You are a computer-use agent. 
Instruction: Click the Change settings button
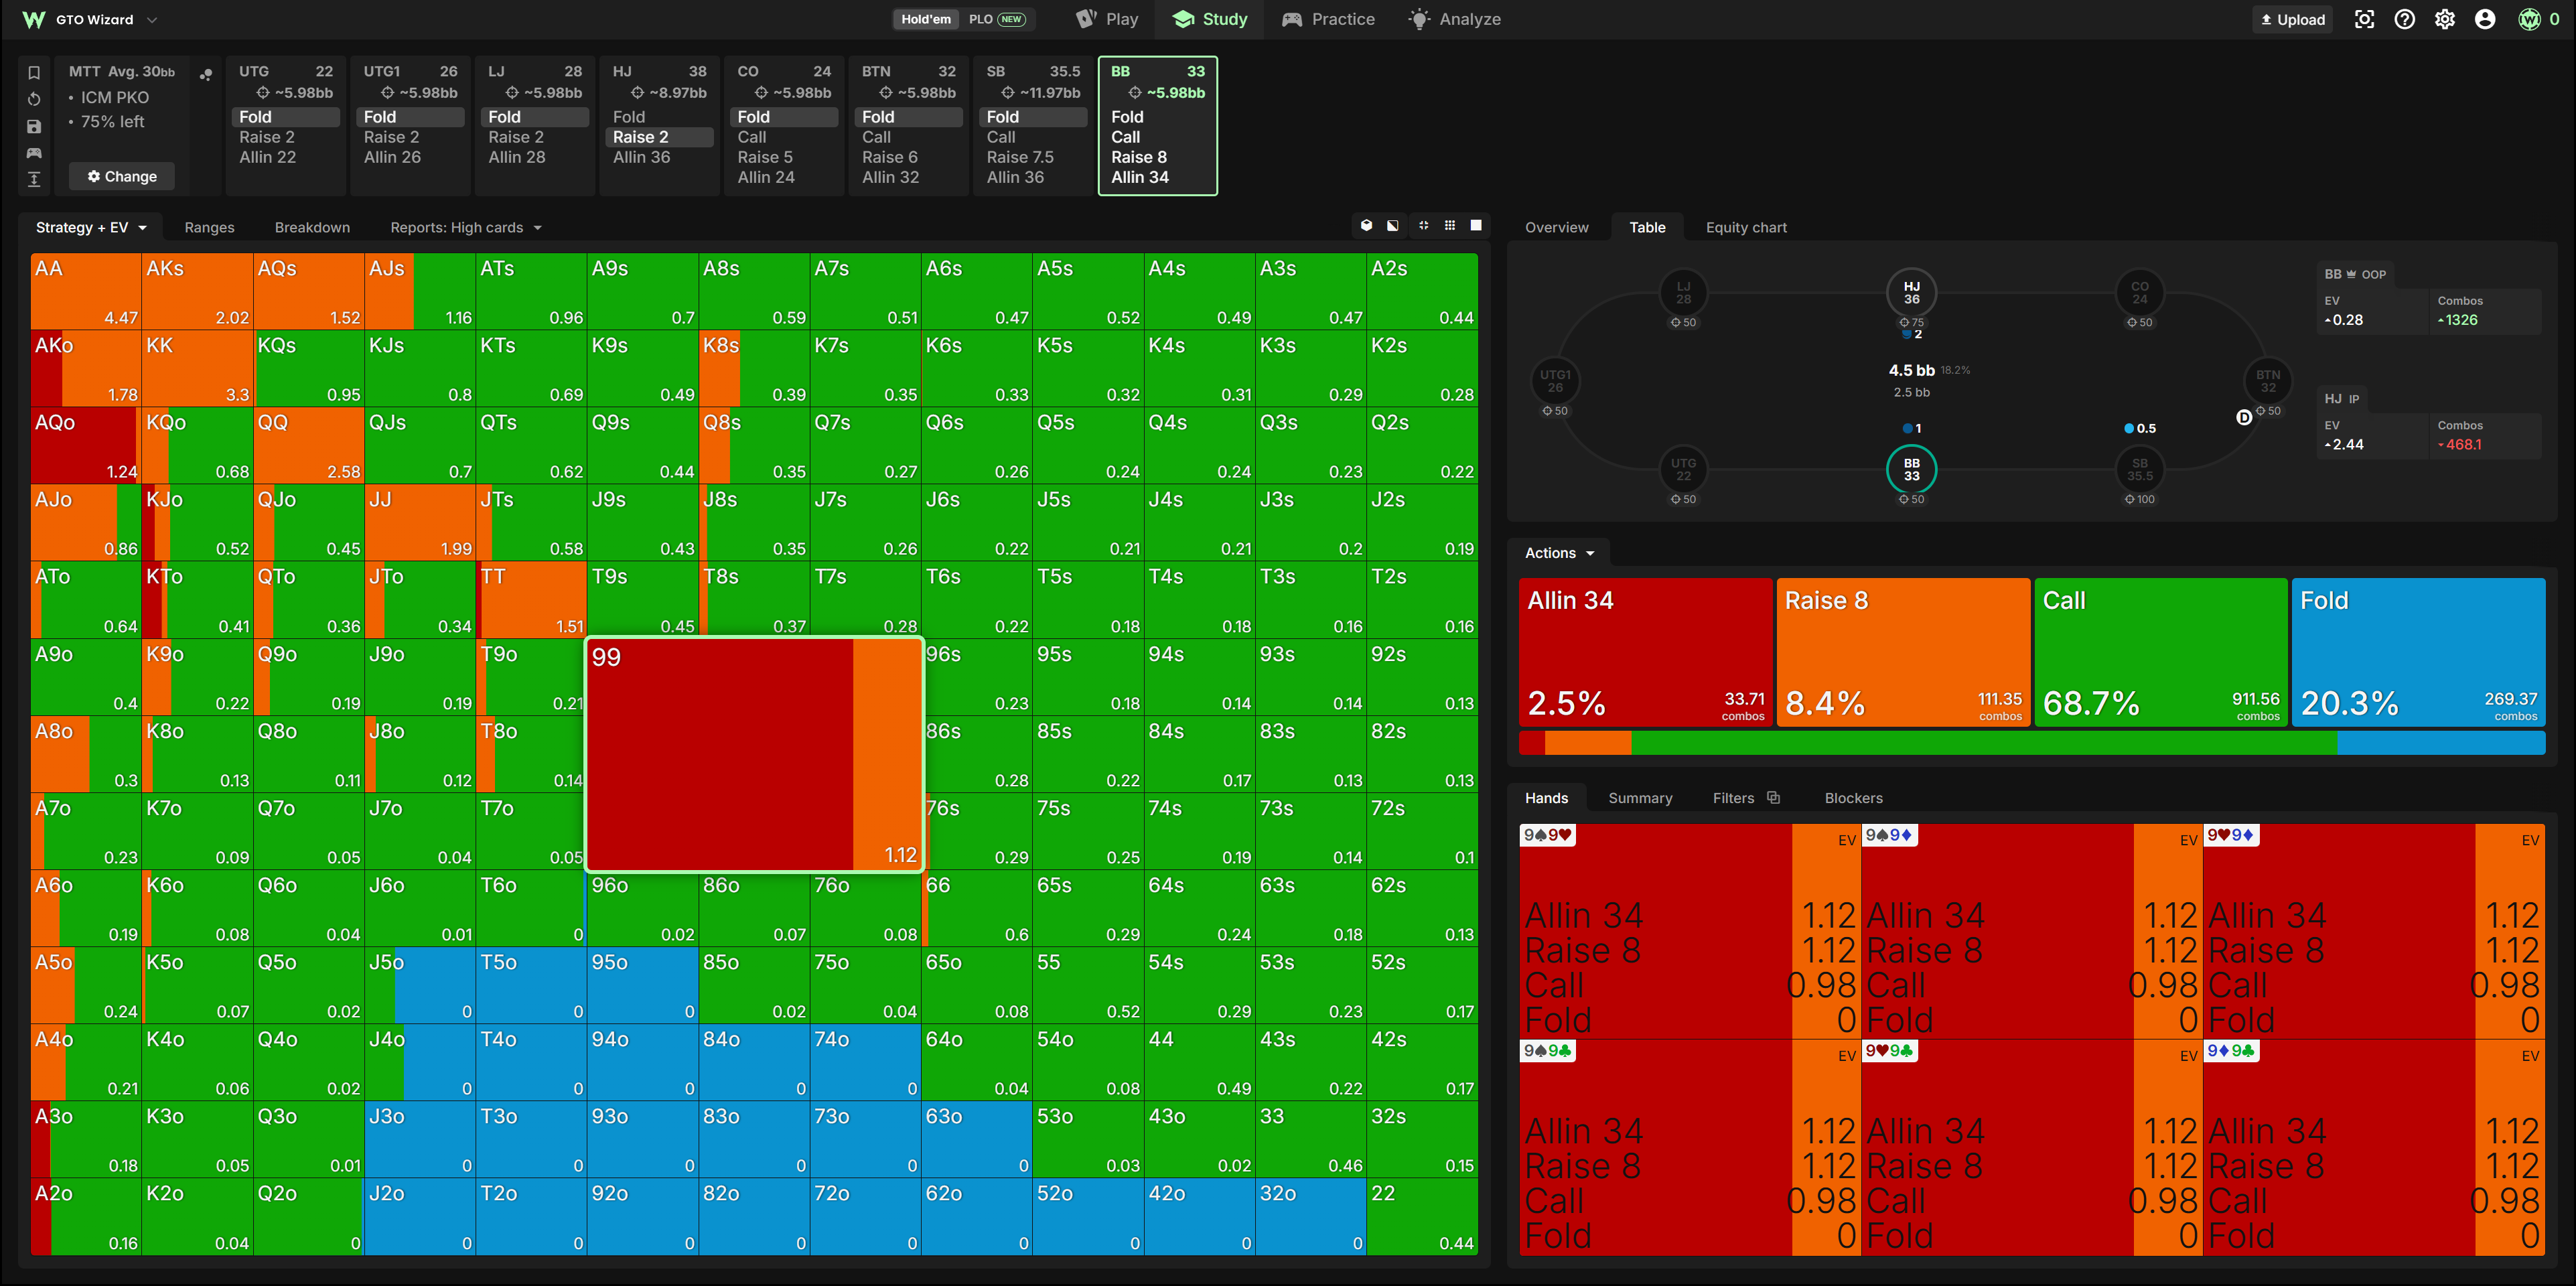122,176
